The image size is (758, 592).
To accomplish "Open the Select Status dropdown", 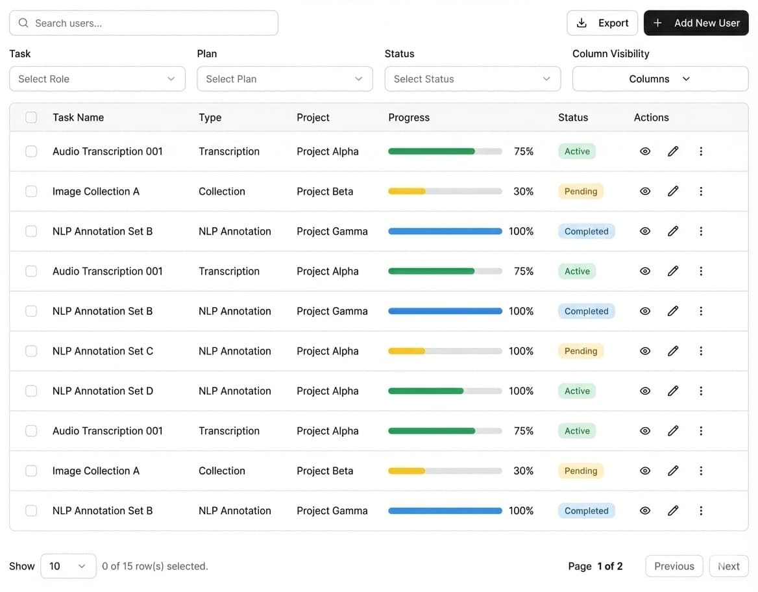I will pyautogui.click(x=472, y=79).
